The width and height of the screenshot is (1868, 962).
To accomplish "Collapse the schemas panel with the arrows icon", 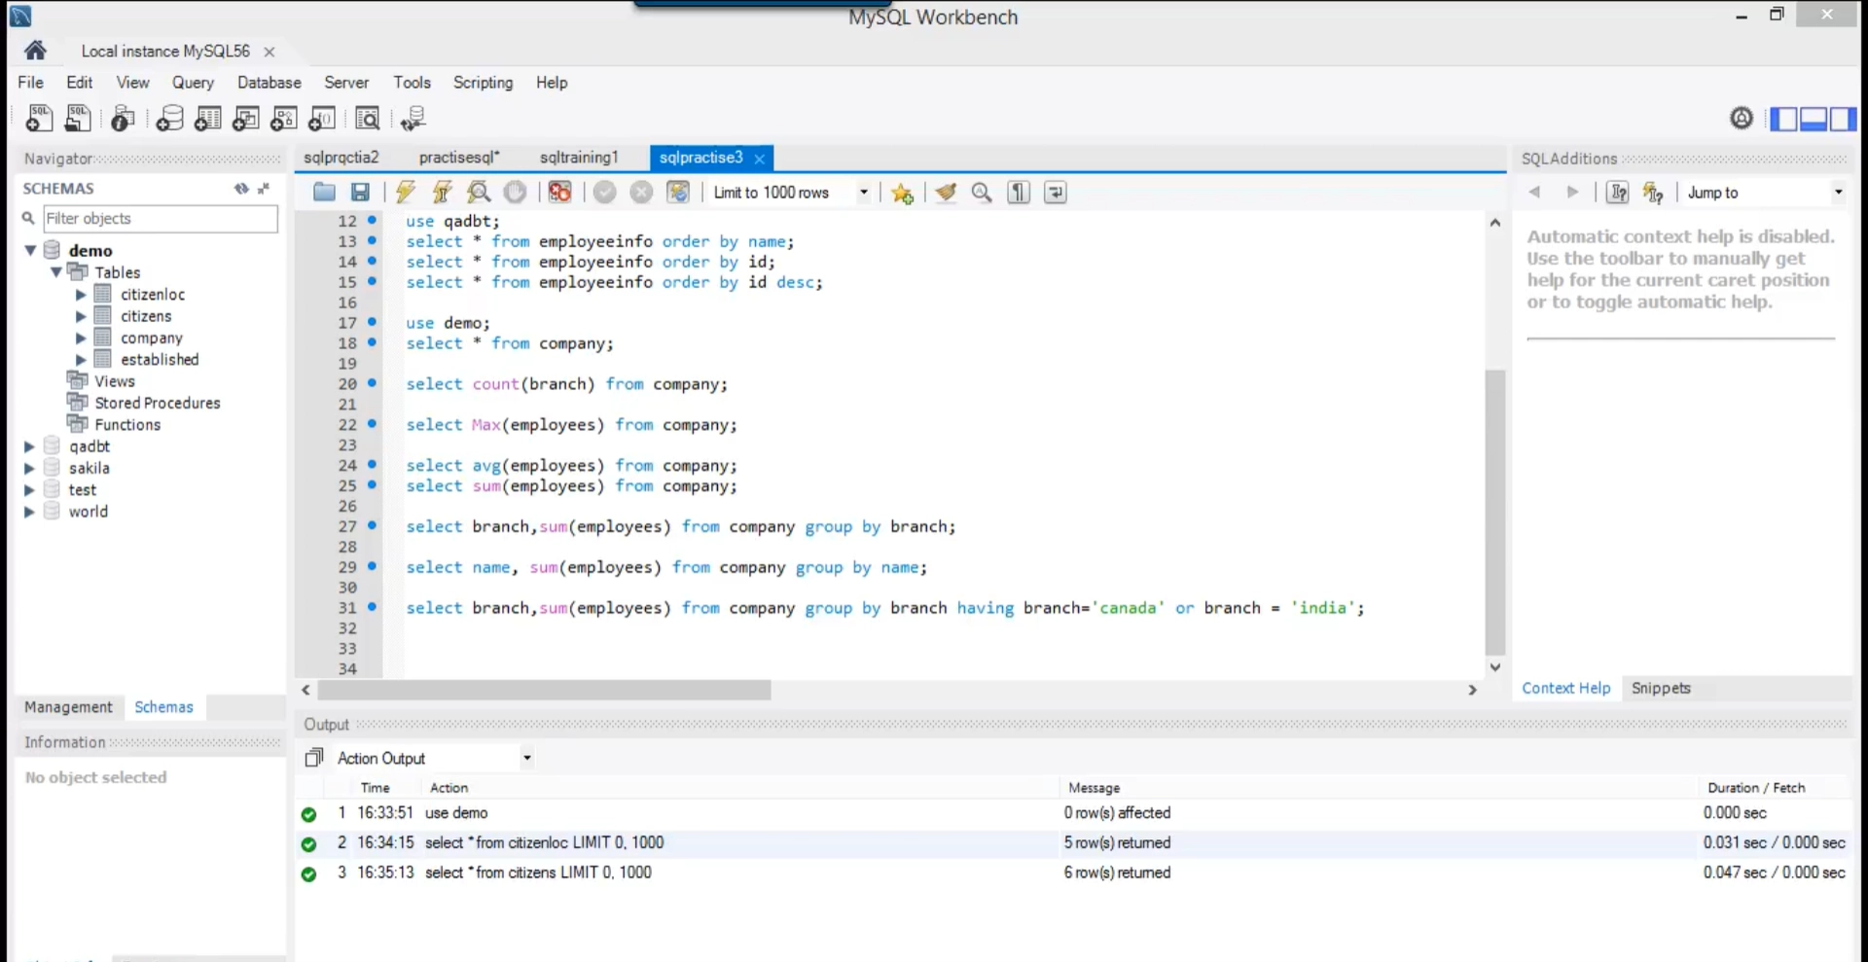I will [x=264, y=189].
